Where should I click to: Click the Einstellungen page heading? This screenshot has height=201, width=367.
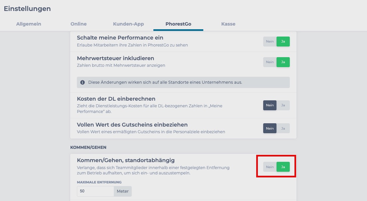pos(27,9)
